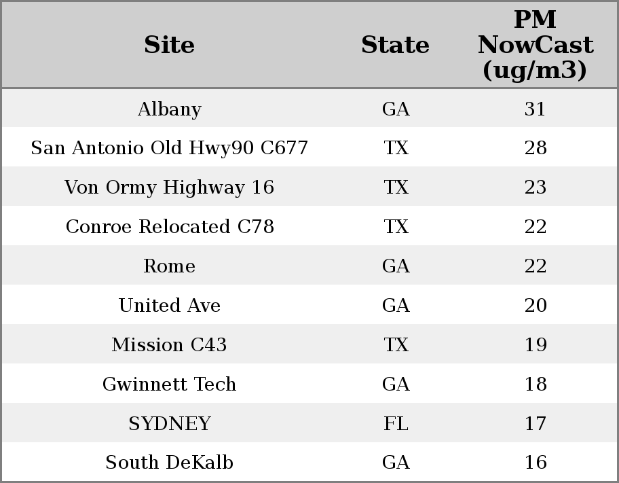Click the PM value 16 cell
The height and width of the screenshot is (483, 619).
tap(535, 463)
